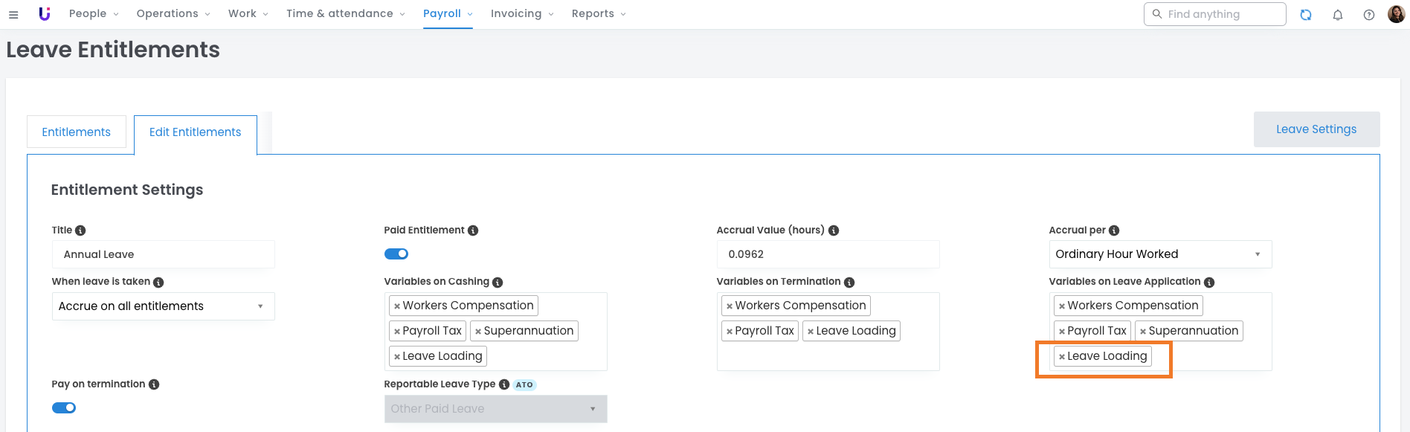Viewport: 1410px width, 432px height.
Task: Remove Superannuation tag from Variables on Cashing
Action: click(x=478, y=332)
